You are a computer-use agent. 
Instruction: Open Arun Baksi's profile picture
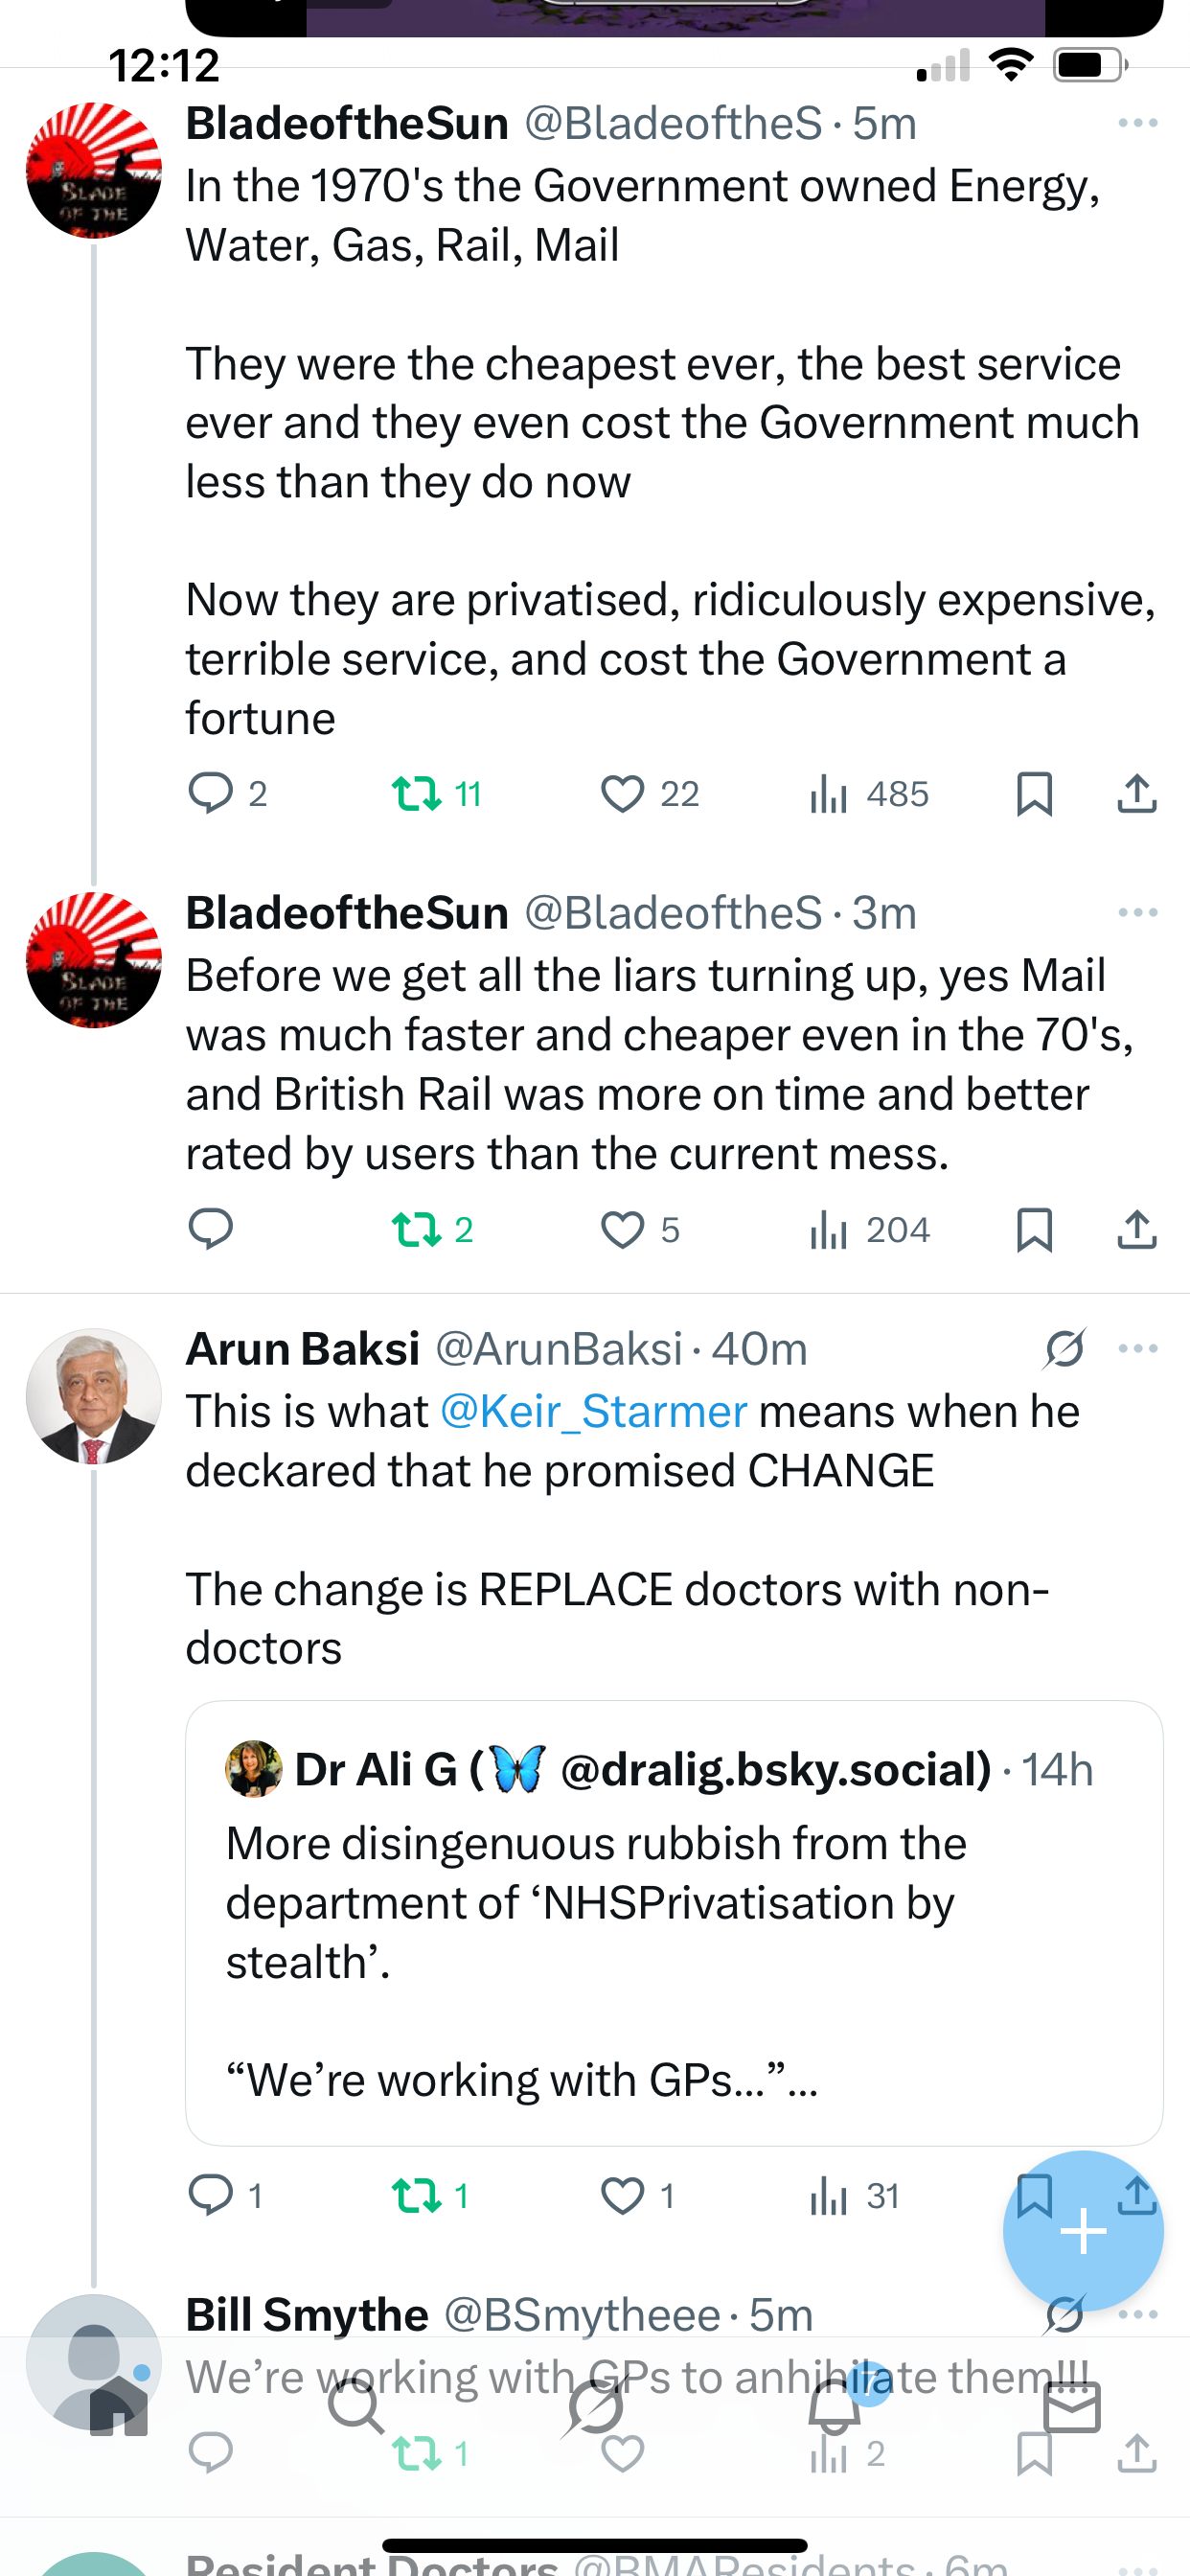tap(94, 1396)
